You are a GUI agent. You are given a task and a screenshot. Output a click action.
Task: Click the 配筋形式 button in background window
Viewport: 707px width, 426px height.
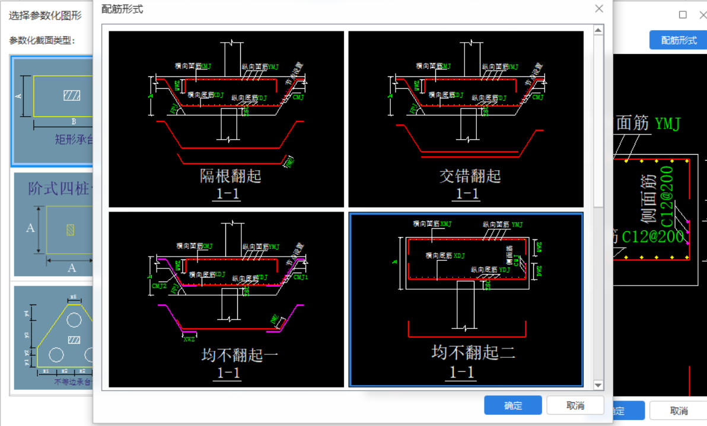(x=678, y=40)
